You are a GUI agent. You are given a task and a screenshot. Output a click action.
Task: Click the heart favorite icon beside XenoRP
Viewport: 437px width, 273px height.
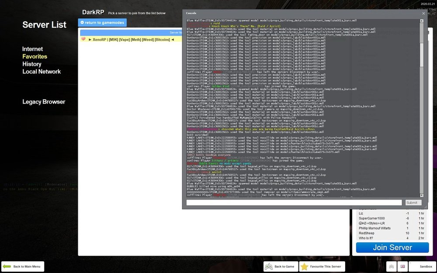coord(84,39)
